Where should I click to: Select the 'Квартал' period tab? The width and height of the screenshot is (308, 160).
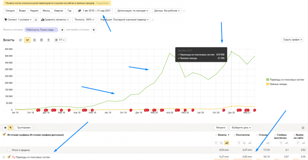coord(59,11)
